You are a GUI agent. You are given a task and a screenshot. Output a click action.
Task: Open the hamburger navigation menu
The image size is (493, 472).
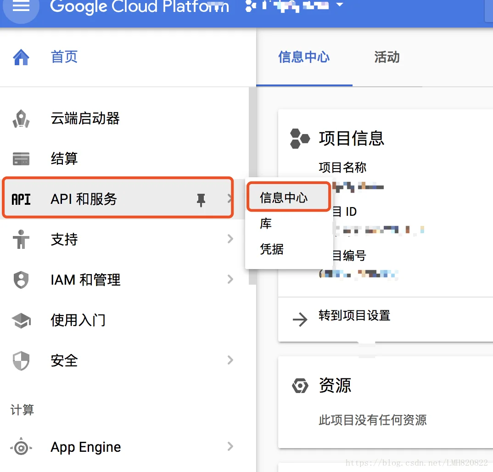pos(21,6)
